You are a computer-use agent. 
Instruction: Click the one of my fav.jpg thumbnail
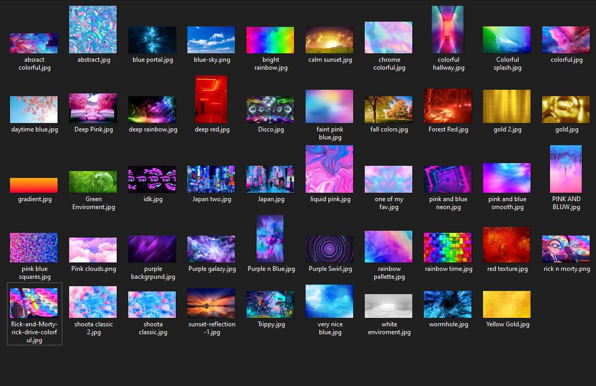[x=389, y=179]
